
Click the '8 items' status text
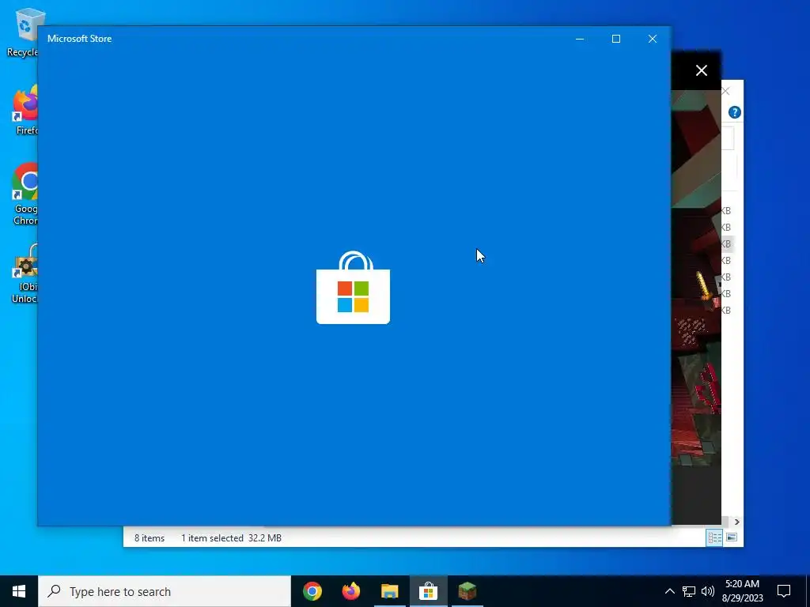(150, 537)
